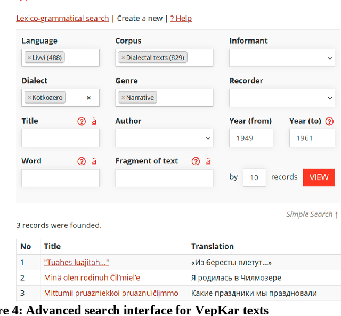Image resolution: width=341 pixels, height=316 pixels.
Task: Expand the Author dropdown
Action: point(164,138)
